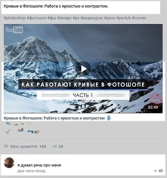
Task: Open the video title link below the thumbnail
Action: [x=54, y=118]
